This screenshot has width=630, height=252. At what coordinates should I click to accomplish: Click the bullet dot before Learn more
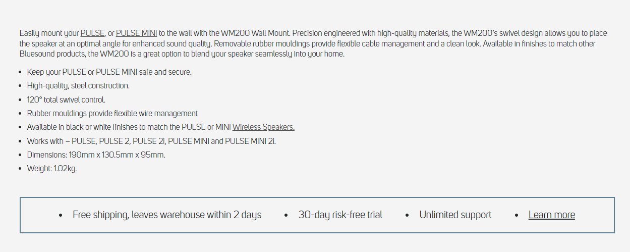517,216
